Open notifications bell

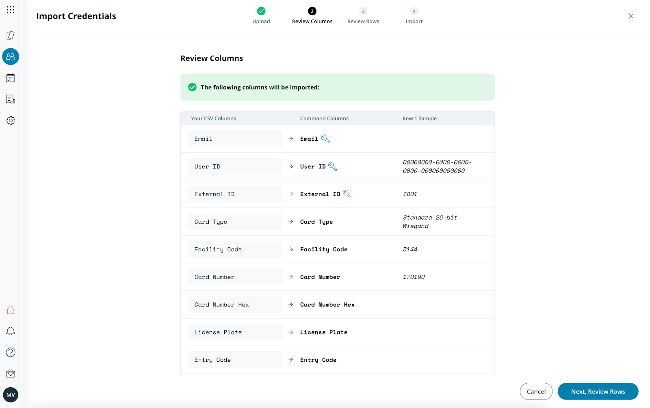pos(11,331)
